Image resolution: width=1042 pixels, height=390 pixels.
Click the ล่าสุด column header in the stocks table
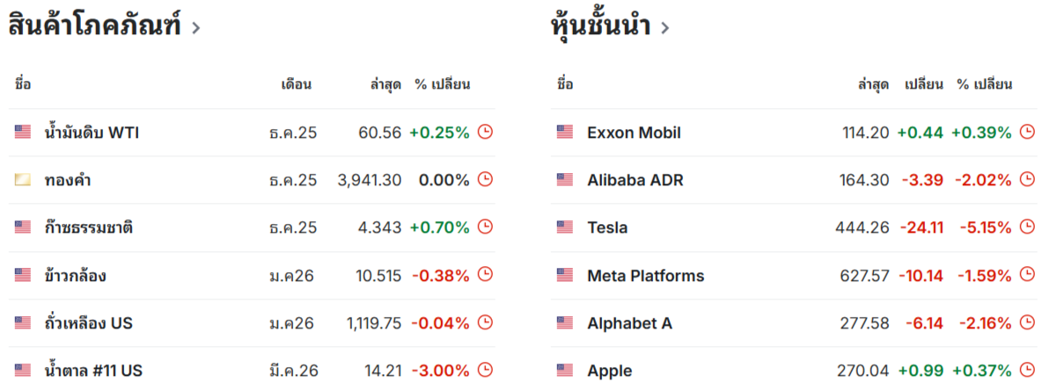click(873, 85)
